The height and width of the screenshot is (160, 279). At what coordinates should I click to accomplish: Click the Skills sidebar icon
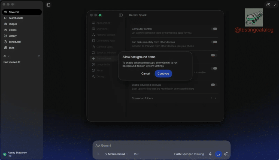5,48
